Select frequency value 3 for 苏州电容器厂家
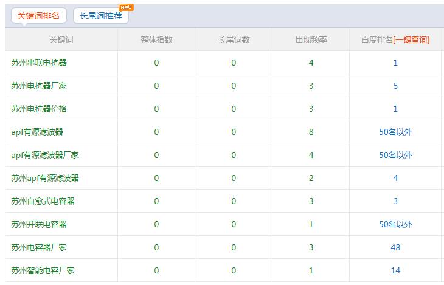 click(x=311, y=248)
